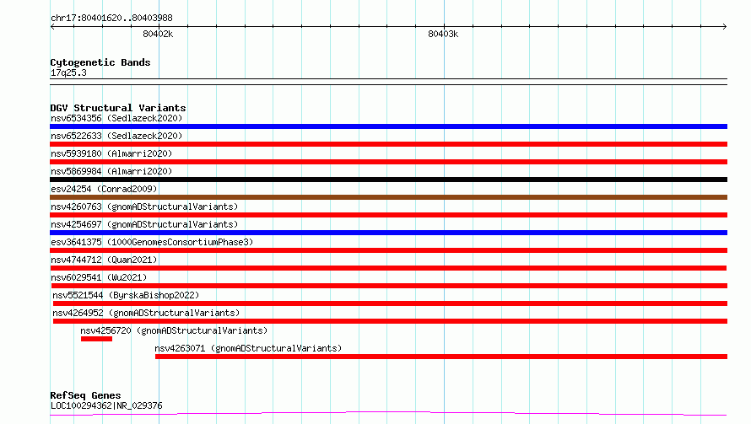Click the magenta LOC100294362 gene line
This screenshot has width=751, height=424.
(x=388, y=413)
